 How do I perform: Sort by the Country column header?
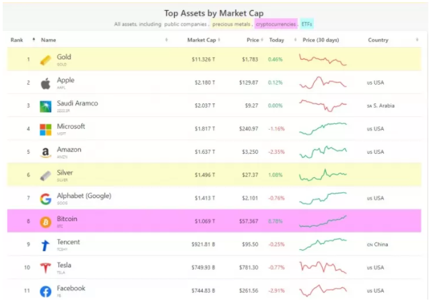[378, 40]
